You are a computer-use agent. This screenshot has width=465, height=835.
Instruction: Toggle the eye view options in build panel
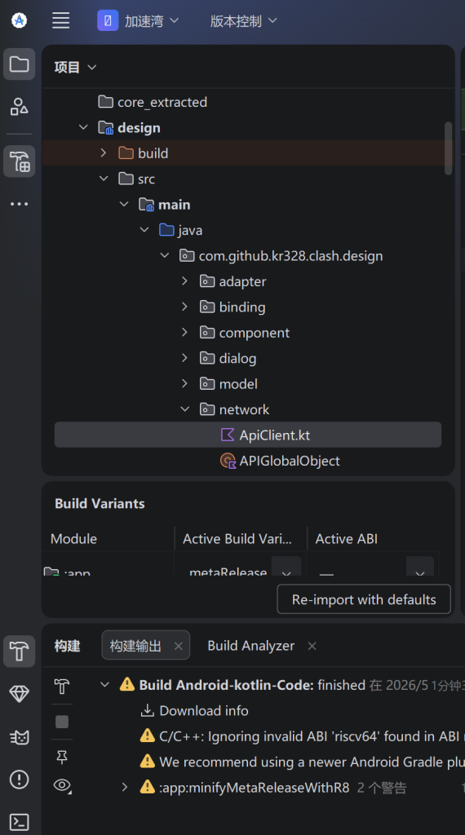(62, 785)
